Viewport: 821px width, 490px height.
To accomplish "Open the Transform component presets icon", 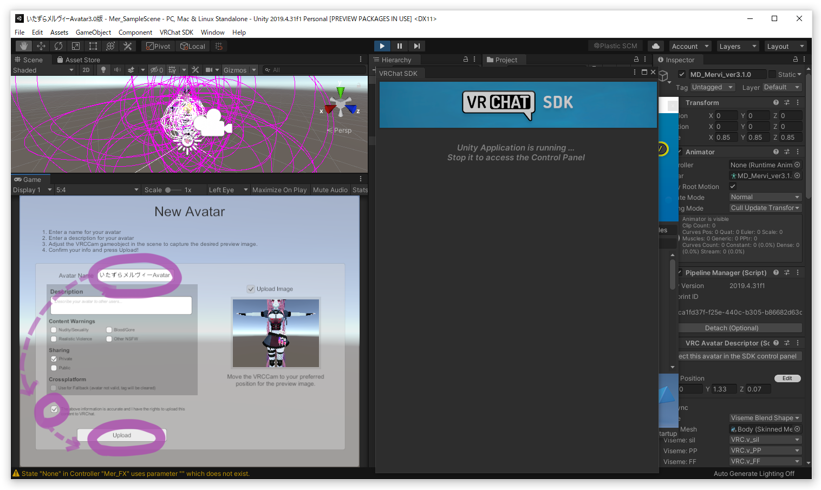I will pyautogui.click(x=787, y=102).
